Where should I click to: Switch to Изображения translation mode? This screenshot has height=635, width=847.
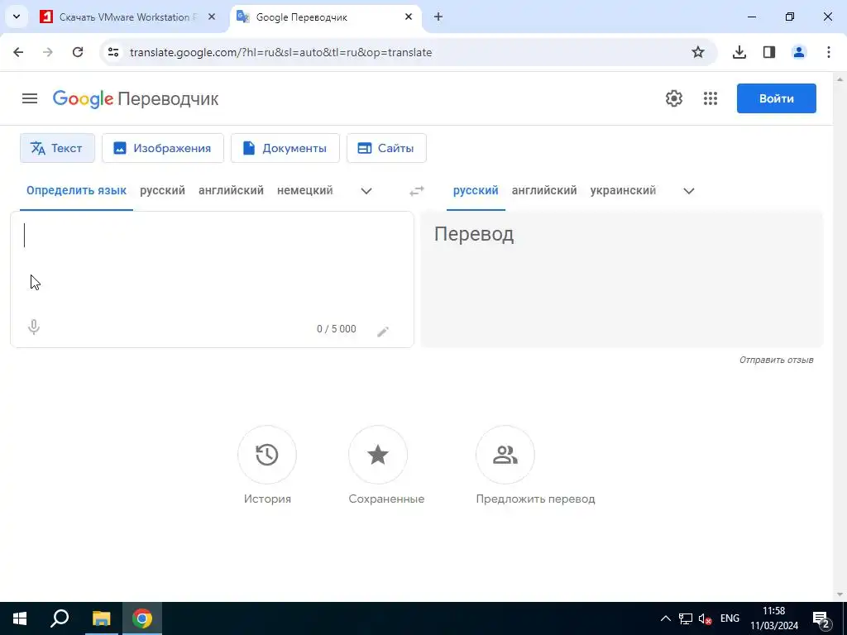163,148
